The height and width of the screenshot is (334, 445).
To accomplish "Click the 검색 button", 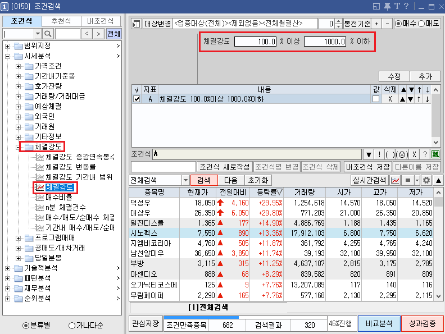I will click(x=204, y=180).
